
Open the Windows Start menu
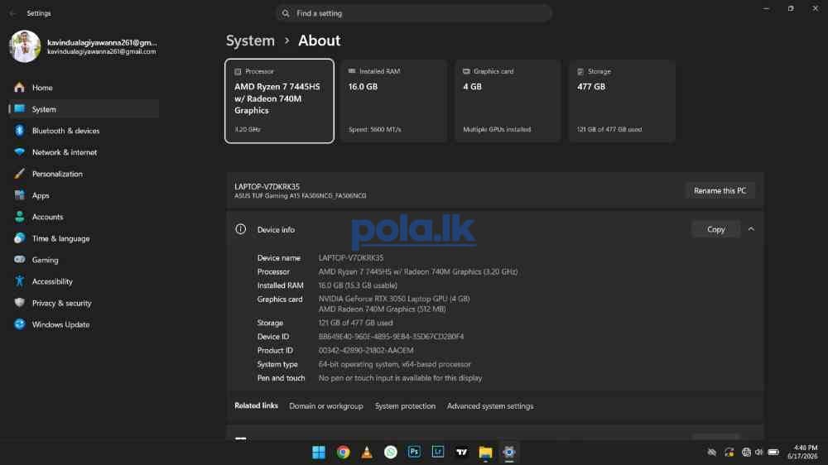coord(319,453)
